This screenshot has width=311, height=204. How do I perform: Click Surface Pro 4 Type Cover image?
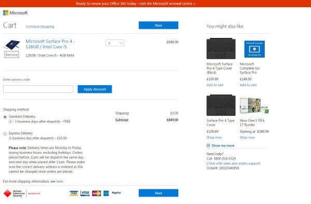tap(221, 105)
